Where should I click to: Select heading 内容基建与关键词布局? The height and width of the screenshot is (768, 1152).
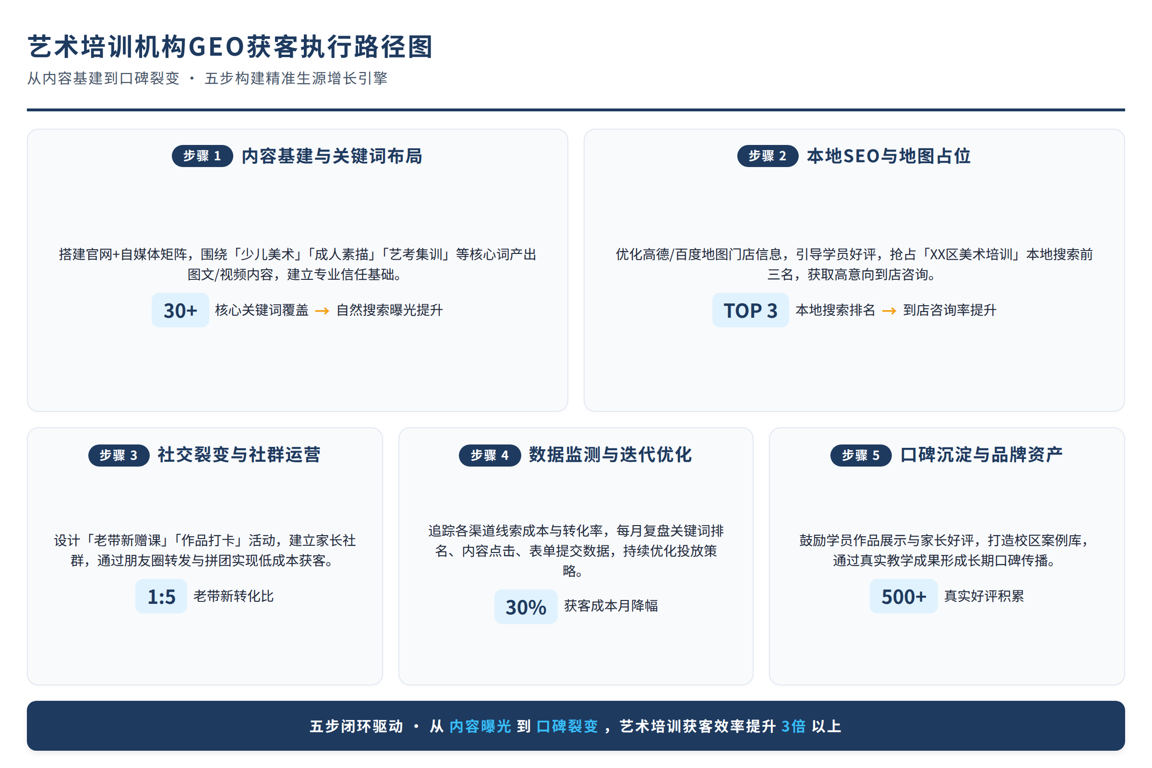(x=332, y=156)
